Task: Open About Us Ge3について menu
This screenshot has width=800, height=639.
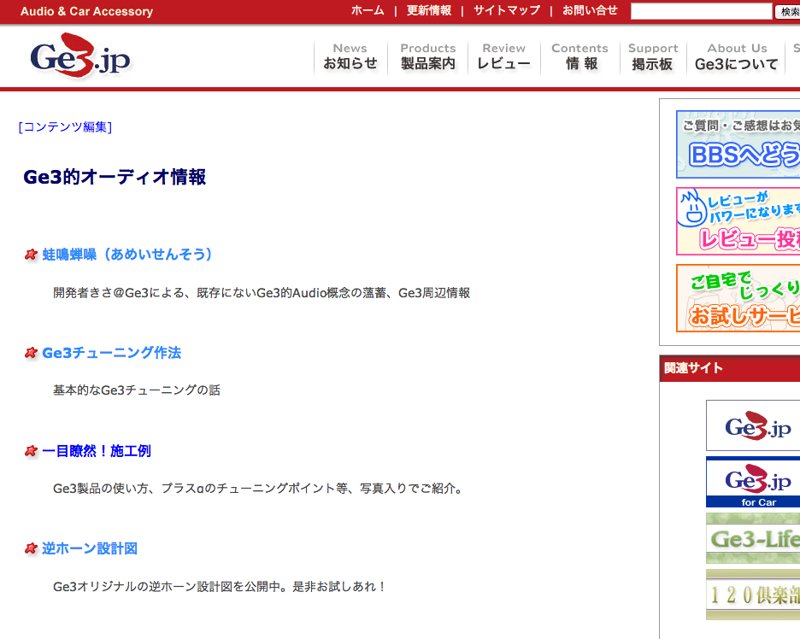Action: click(x=737, y=56)
